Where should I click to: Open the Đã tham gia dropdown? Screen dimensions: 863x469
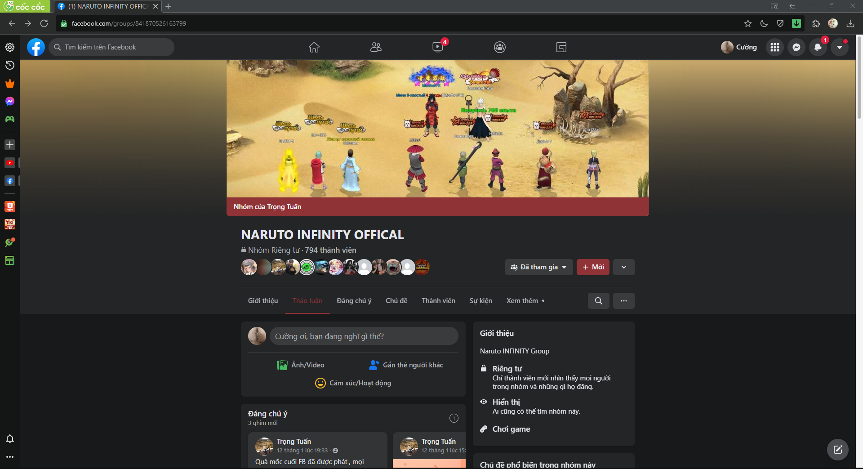(x=539, y=267)
